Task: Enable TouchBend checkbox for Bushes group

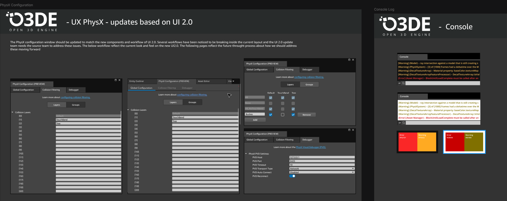Action: coord(283,114)
